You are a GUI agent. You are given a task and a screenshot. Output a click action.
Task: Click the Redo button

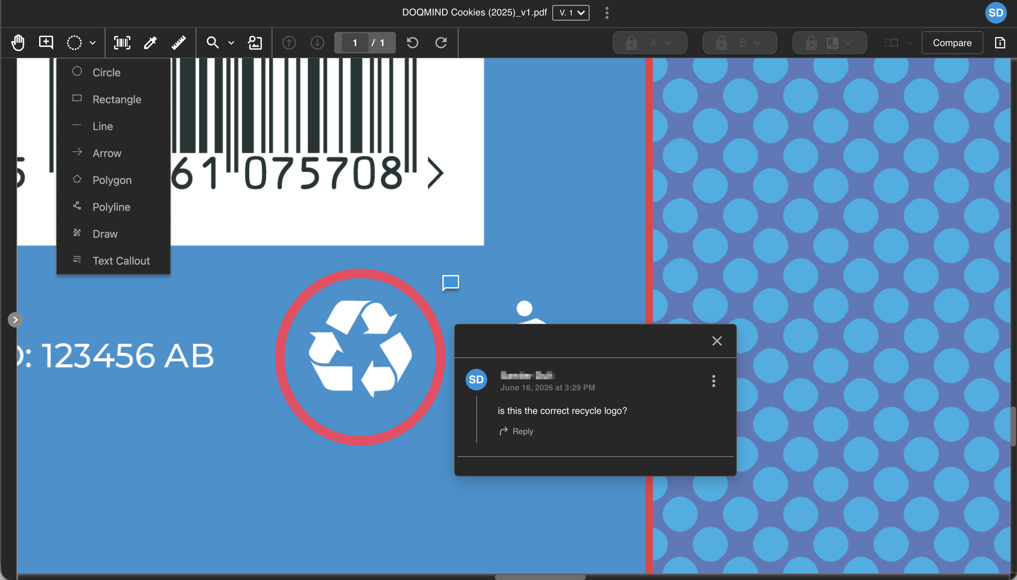(441, 43)
